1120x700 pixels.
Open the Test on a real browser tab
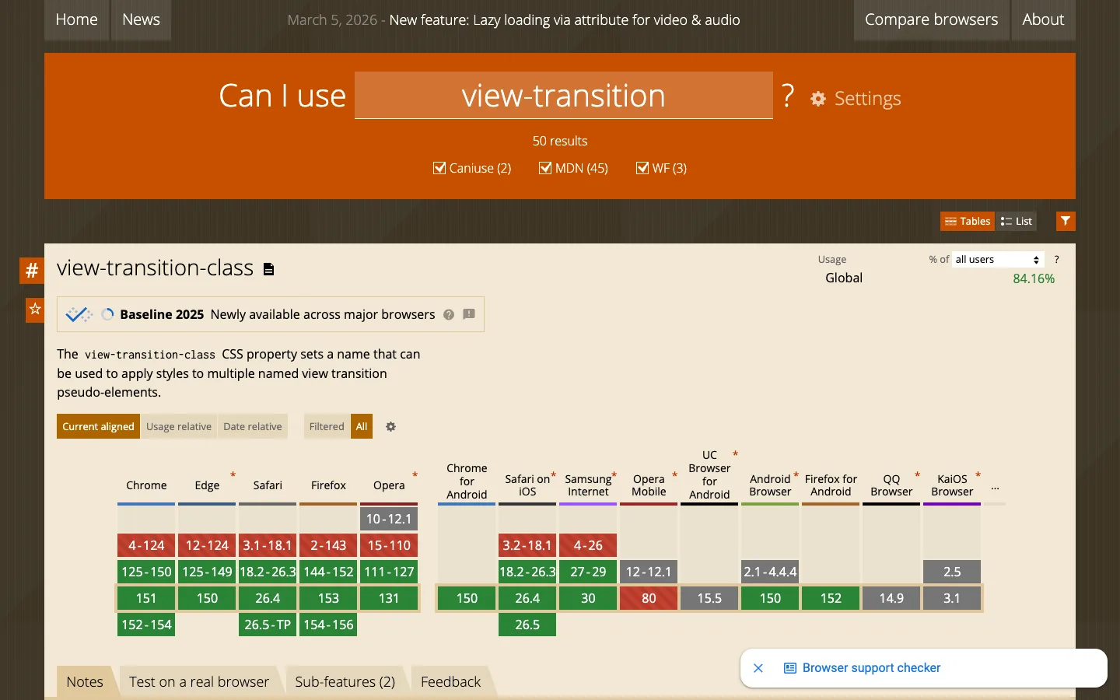coord(199,682)
